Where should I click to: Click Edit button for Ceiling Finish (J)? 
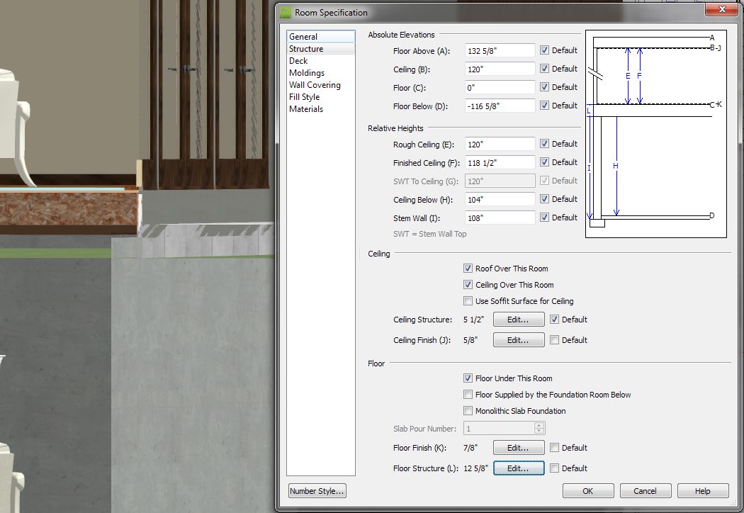coord(519,340)
